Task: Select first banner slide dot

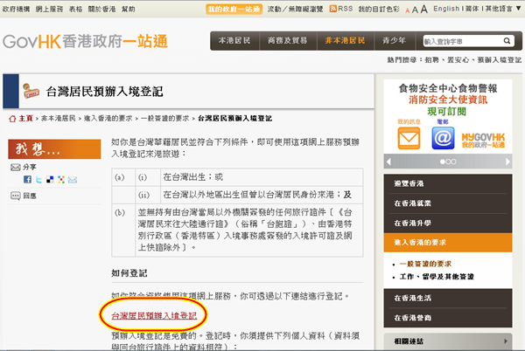Action: (442, 162)
